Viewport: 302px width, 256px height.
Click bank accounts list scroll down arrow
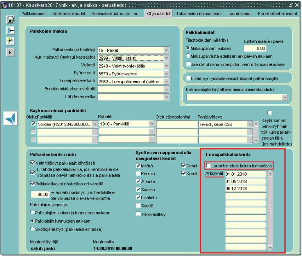pyautogui.click(x=256, y=141)
